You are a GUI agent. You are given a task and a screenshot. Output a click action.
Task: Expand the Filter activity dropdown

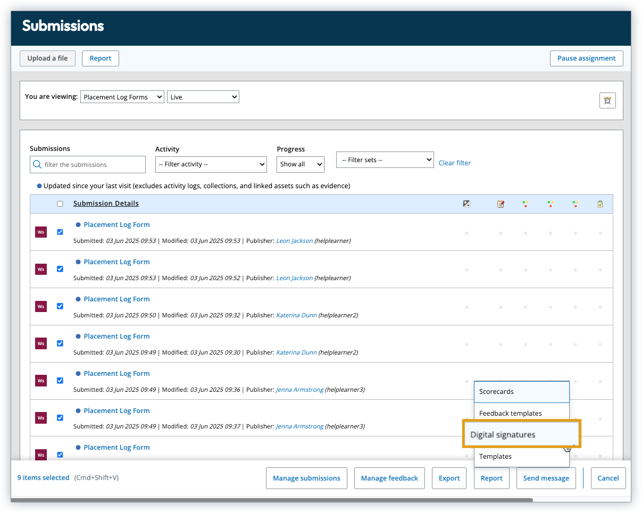211,164
